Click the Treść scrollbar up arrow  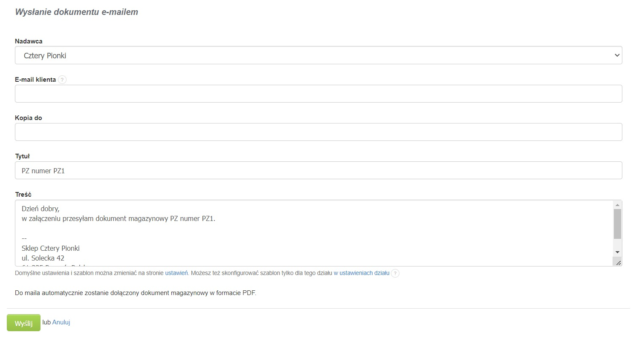point(617,205)
